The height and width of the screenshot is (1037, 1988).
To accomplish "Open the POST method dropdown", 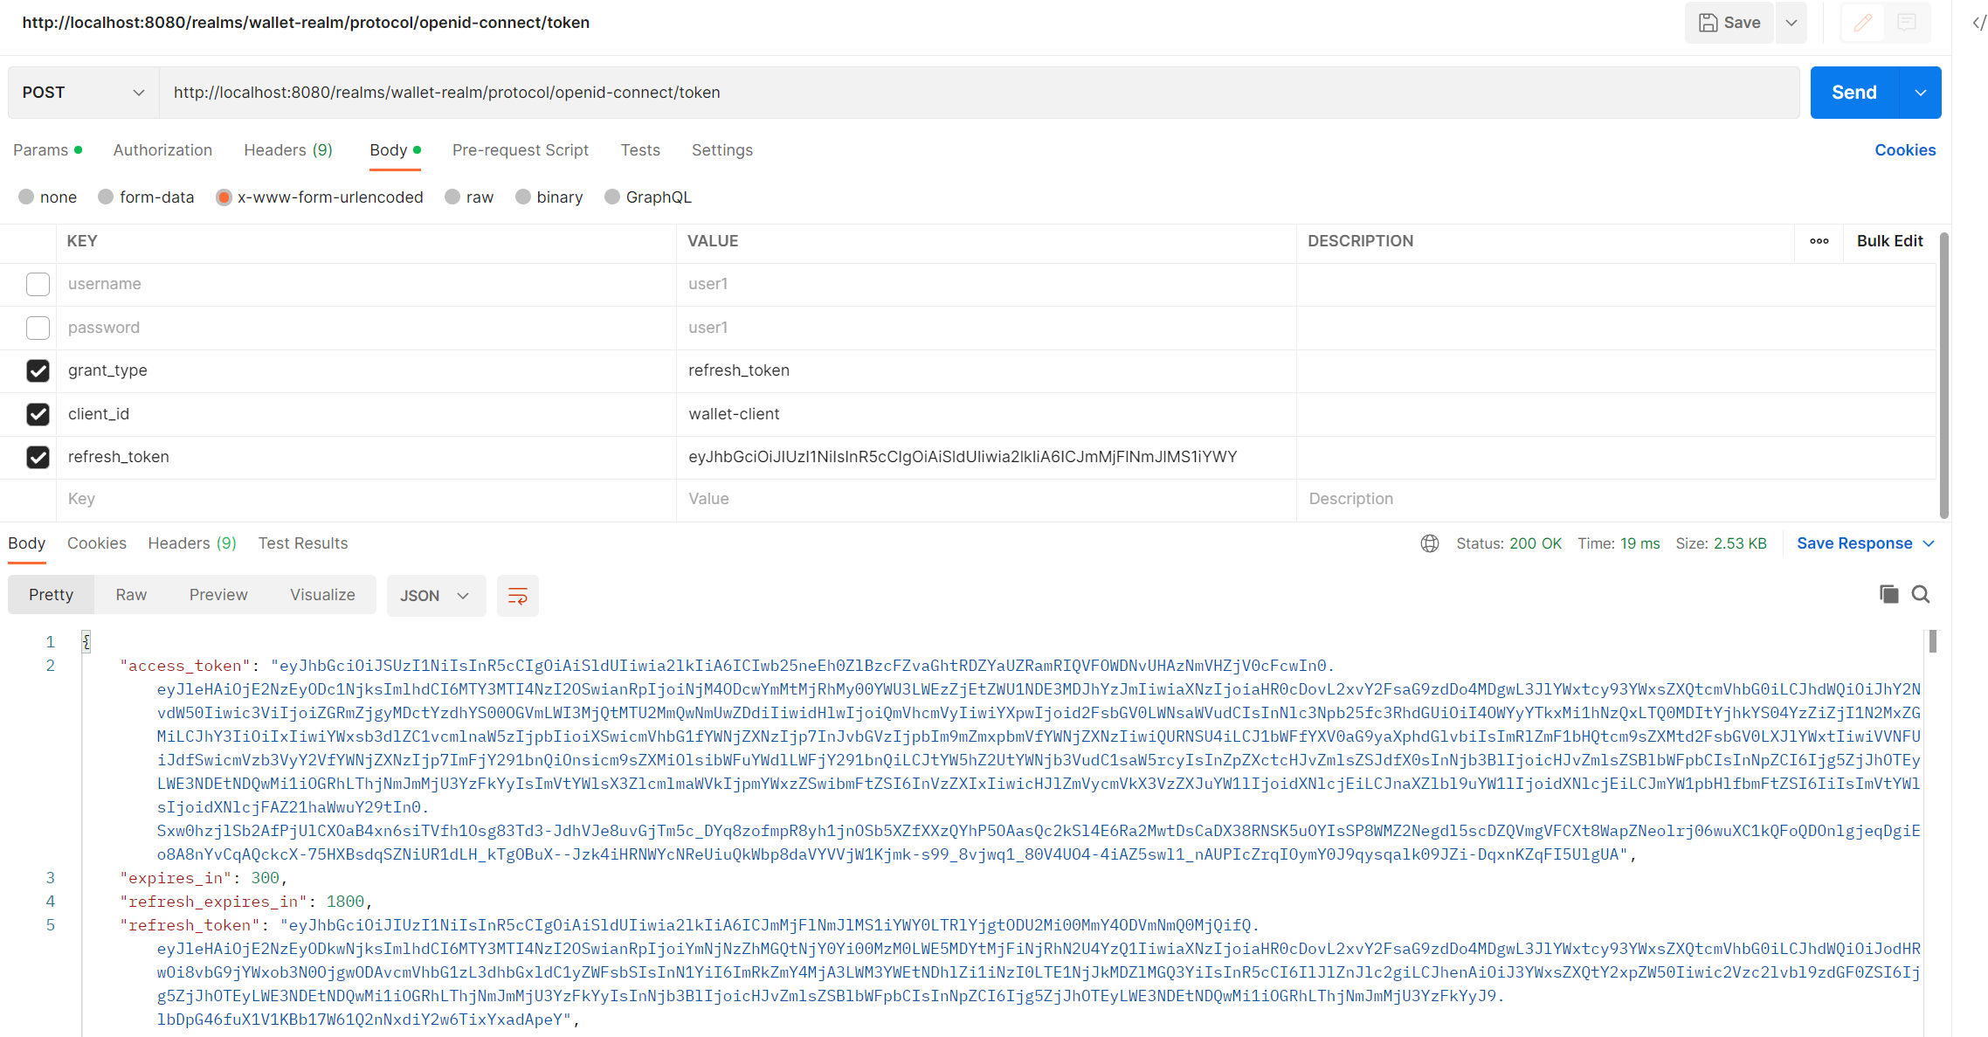I will point(84,93).
